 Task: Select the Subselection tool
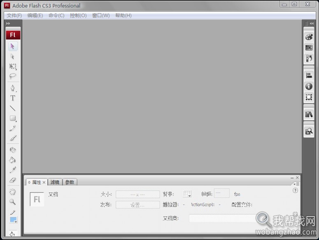13,56
